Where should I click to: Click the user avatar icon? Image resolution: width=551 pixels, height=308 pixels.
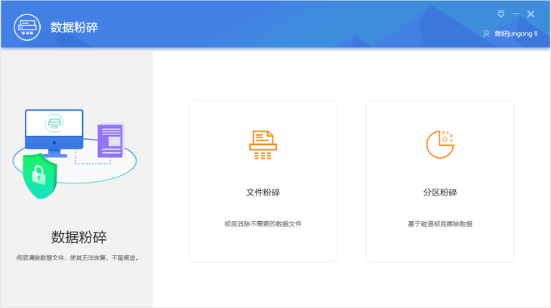(486, 34)
